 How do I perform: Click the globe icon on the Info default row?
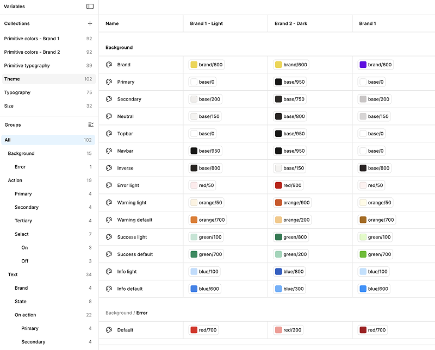click(110, 289)
